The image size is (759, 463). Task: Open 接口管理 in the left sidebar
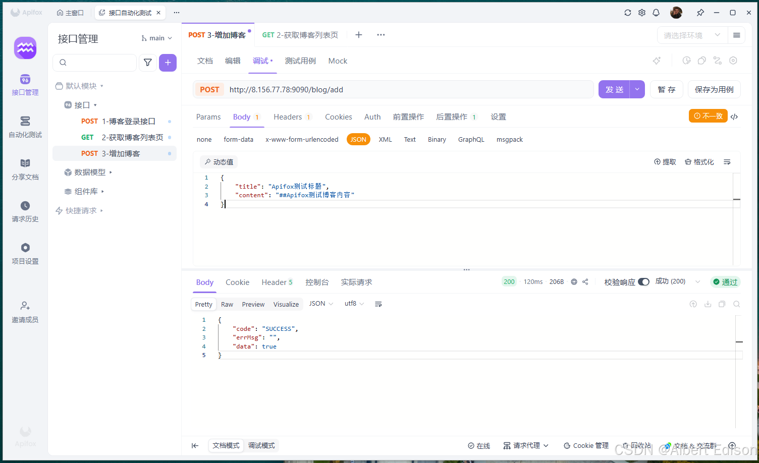pos(25,85)
